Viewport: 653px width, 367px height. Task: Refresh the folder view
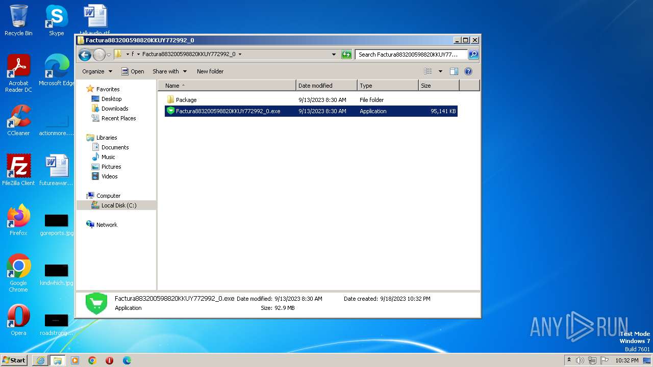point(346,55)
